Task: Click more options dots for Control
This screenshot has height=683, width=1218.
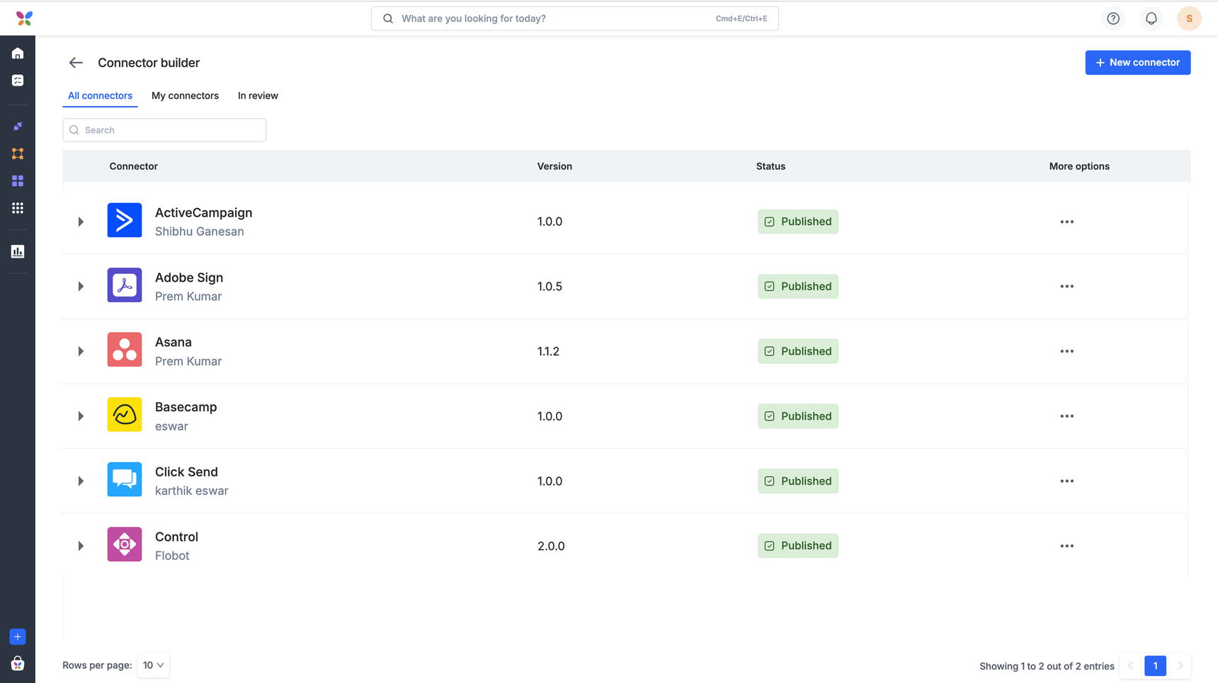Action: pyautogui.click(x=1066, y=546)
